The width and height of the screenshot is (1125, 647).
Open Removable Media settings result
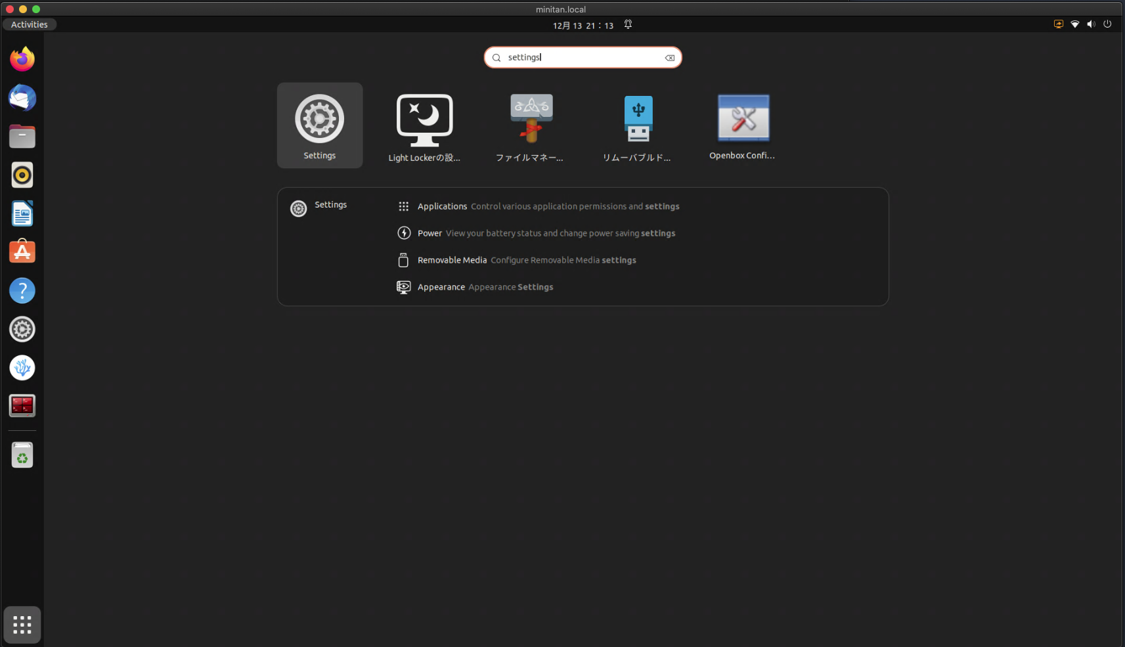pyautogui.click(x=517, y=260)
